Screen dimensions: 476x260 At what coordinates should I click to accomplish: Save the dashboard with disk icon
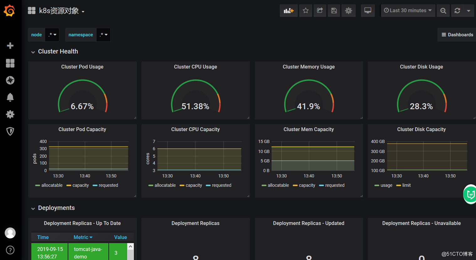pos(334,11)
